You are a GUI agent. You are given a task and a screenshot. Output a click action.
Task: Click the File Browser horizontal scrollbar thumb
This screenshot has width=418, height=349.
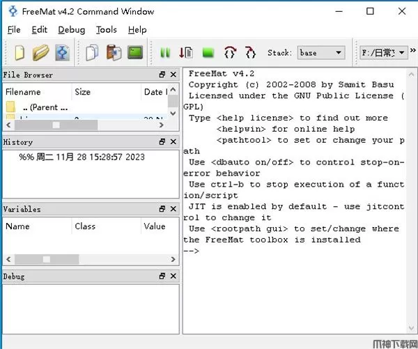point(56,125)
